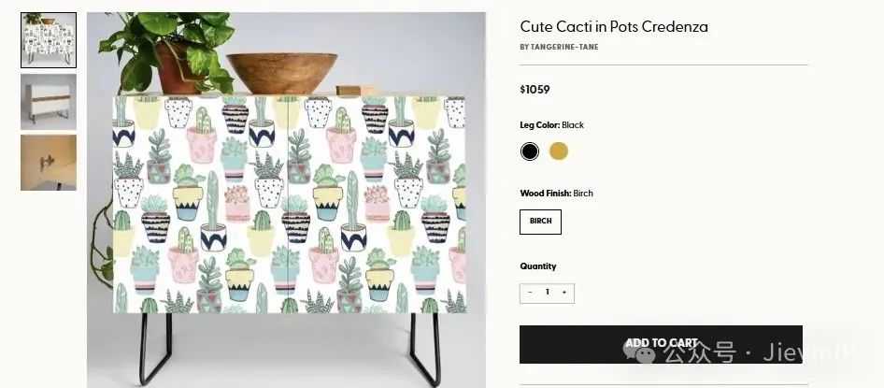Click the Leg Color label
This screenshot has width=884, height=388.
539,125
